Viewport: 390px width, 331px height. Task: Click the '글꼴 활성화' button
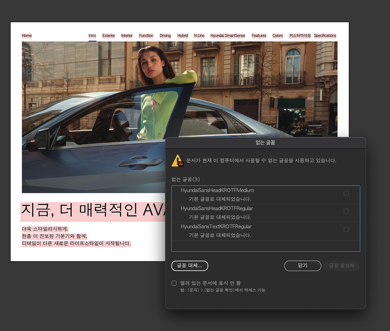point(341,266)
